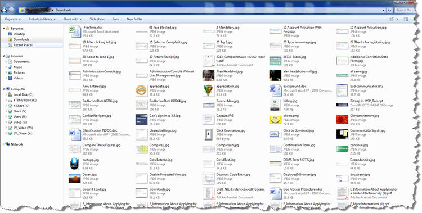Viewport: 422px width, 213px height.
Task: Open the Share with dropdown
Action: pyautogui.click(x=73, y=19)
